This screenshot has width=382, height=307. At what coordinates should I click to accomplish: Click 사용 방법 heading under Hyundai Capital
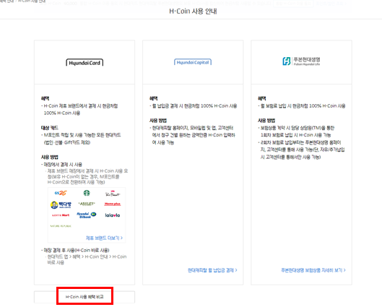[x=158, y=121]
